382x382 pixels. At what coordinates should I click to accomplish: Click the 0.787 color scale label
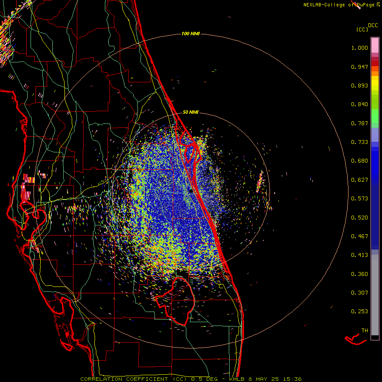(x=360, y=123)
